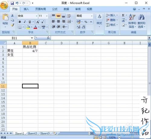The height and width of the screenshot is (139, 151).
Task: Open number format 常规 dropdown
Action: pyautogui.click(x=92, y=16)
